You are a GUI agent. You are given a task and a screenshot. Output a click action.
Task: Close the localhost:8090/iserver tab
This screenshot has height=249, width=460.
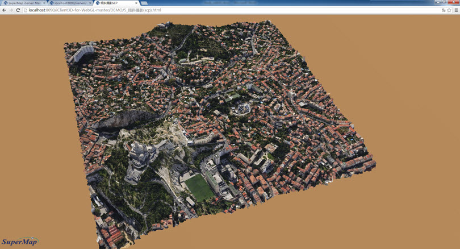pos(90,3)
